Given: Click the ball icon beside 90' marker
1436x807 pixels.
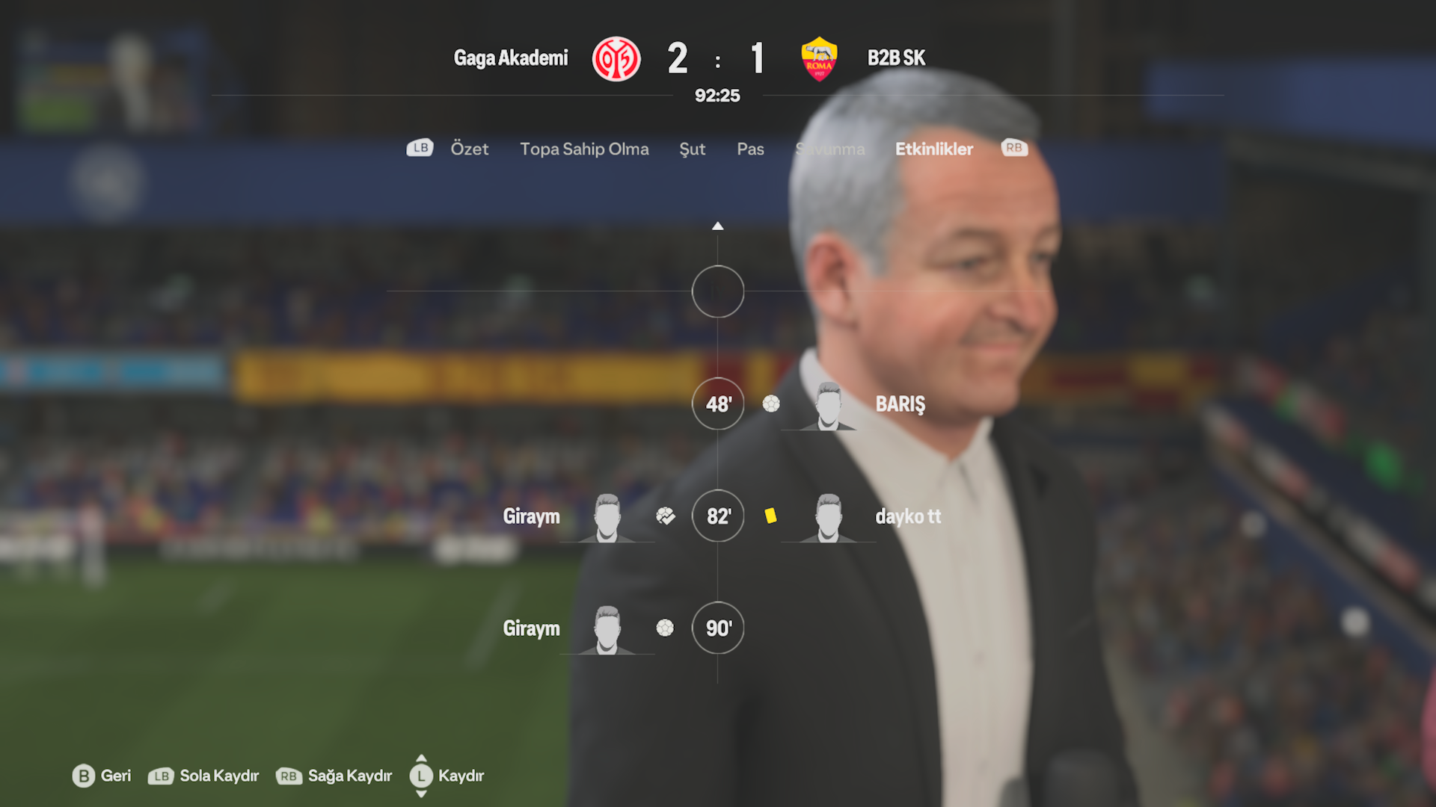Looking at the screenshot, I should [x=665, y=628].
